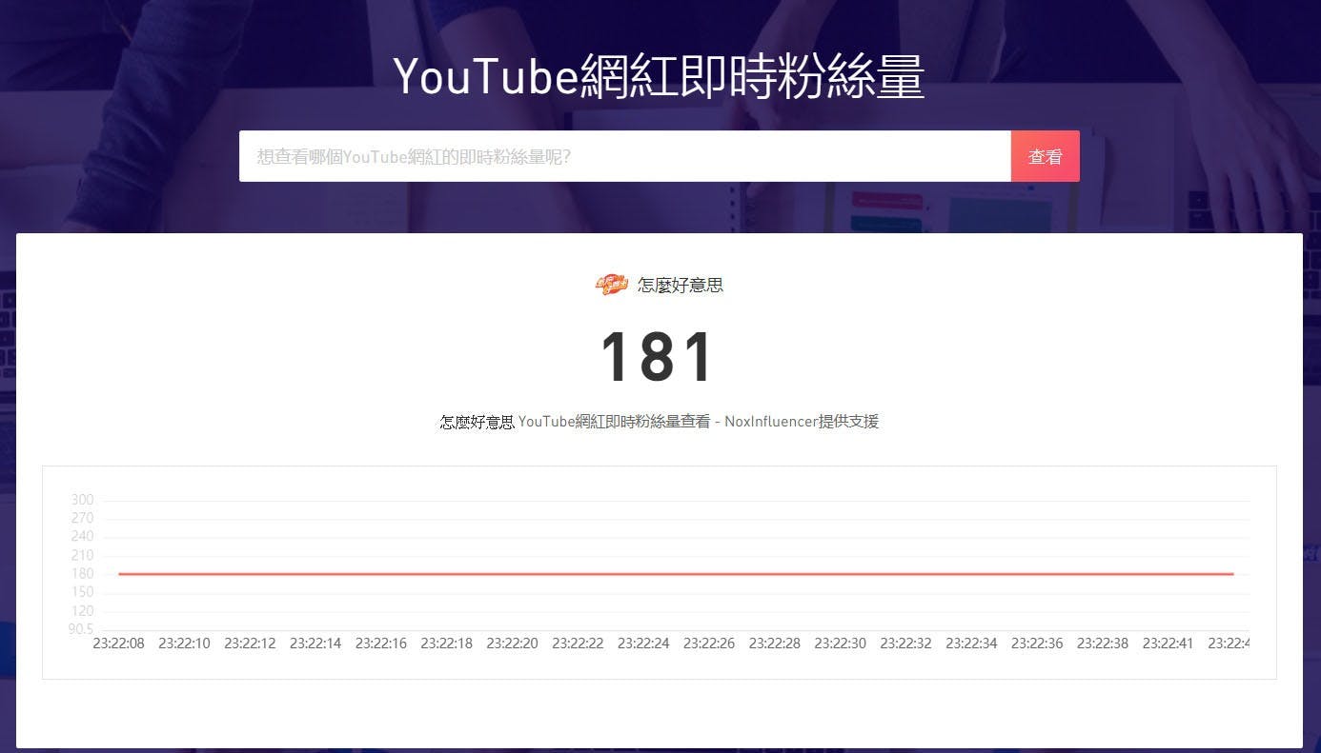Screen dimensions: 1321x753
Task: Click the 150 y-axis label
Action: (x=82, y=592)
